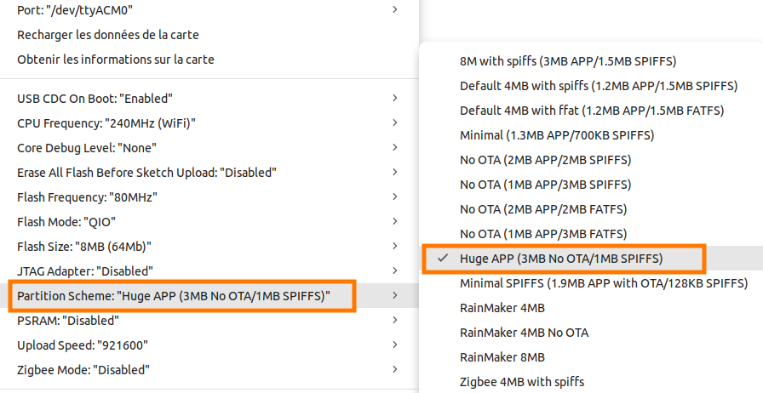Choose Zigbee 4MB with spiffs
The image size is (763, 393).
tap(522, 382)
